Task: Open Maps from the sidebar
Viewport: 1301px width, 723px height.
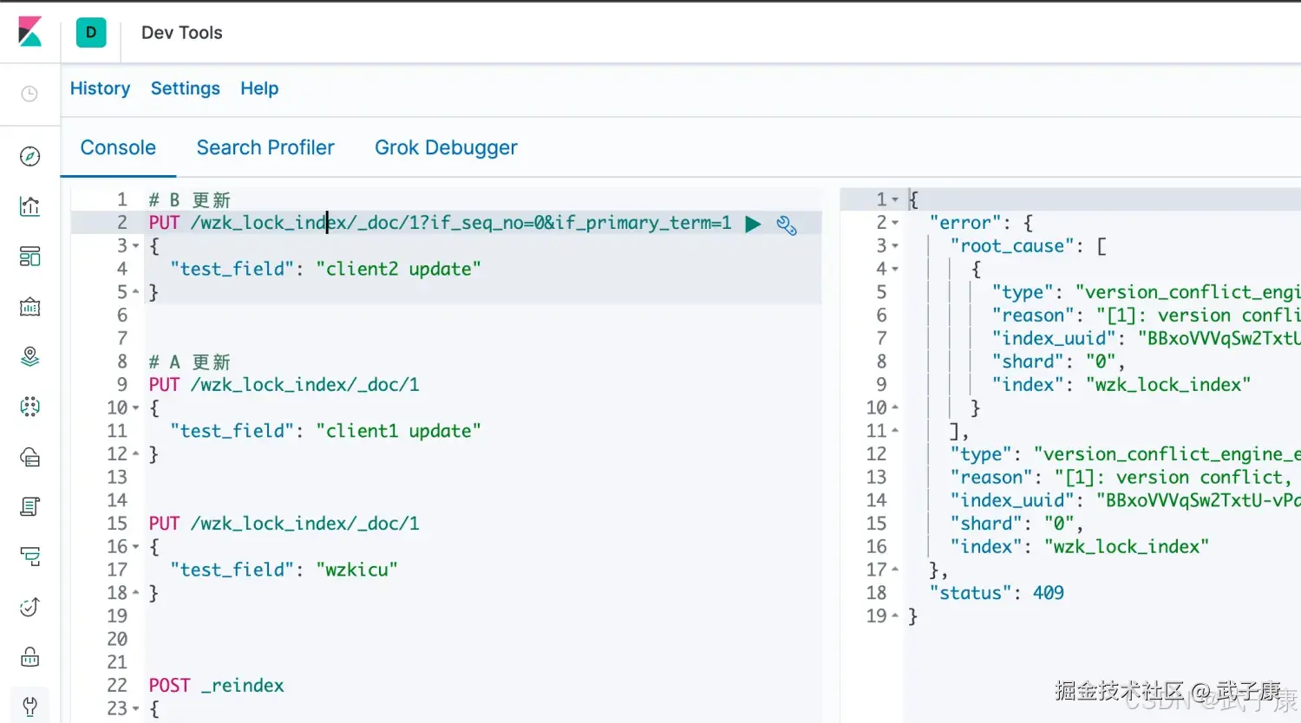Action: [x=29, y=356]
